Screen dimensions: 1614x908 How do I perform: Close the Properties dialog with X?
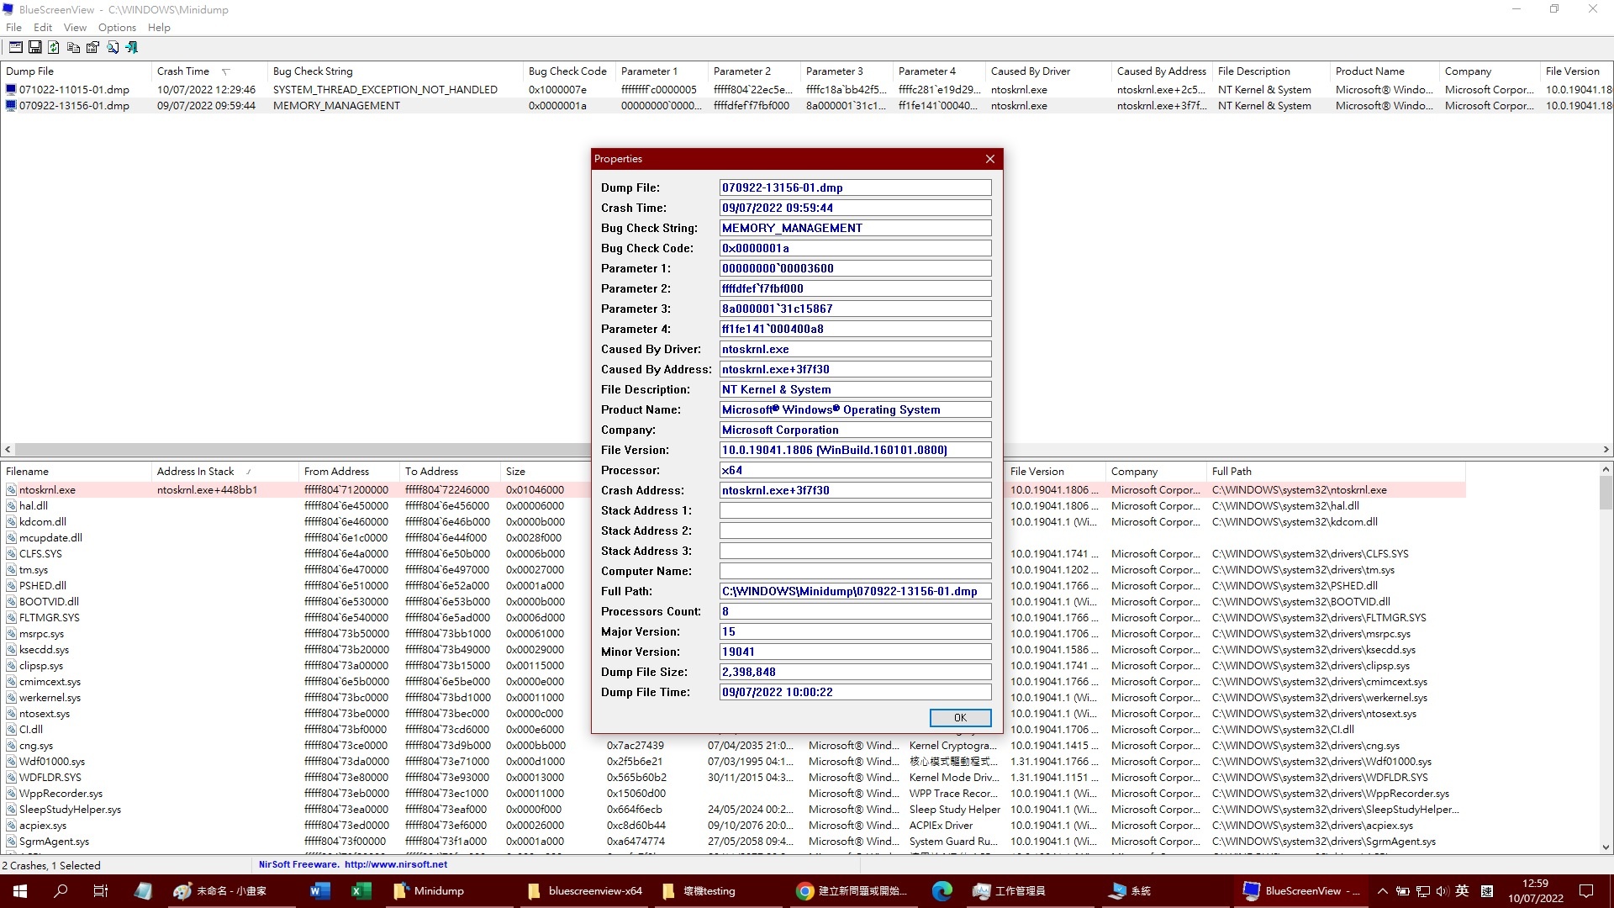point(990,159)
